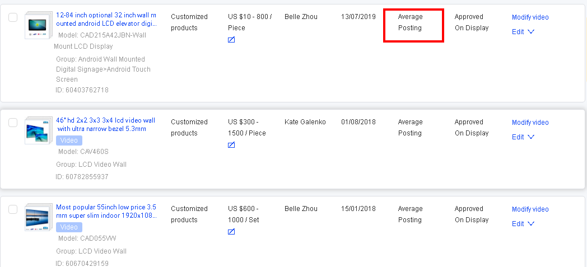Click the price edit icon under US $10 - 800
This screenshot has width=587, height=267.
(231, 40)
